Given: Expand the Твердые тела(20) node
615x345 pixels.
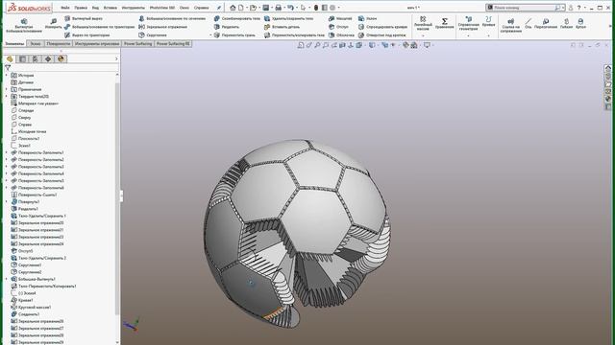Looking at the screenshot, I should pos(7,96).
